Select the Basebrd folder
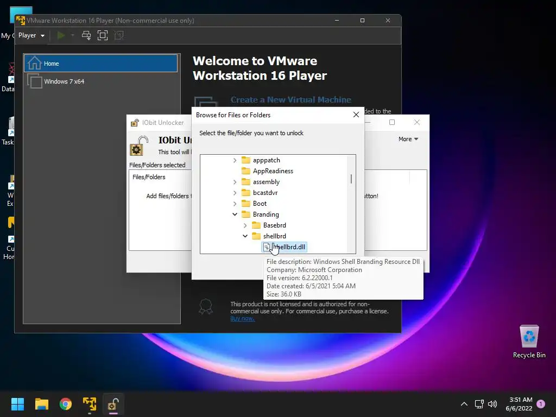Viewport: 556px width, 417px height. pos(274,225)
